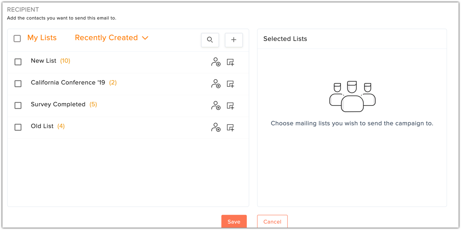Screen dimensions: 461x230
Task: Tick the New List checkbox
Action: click(x=18, y=61)
